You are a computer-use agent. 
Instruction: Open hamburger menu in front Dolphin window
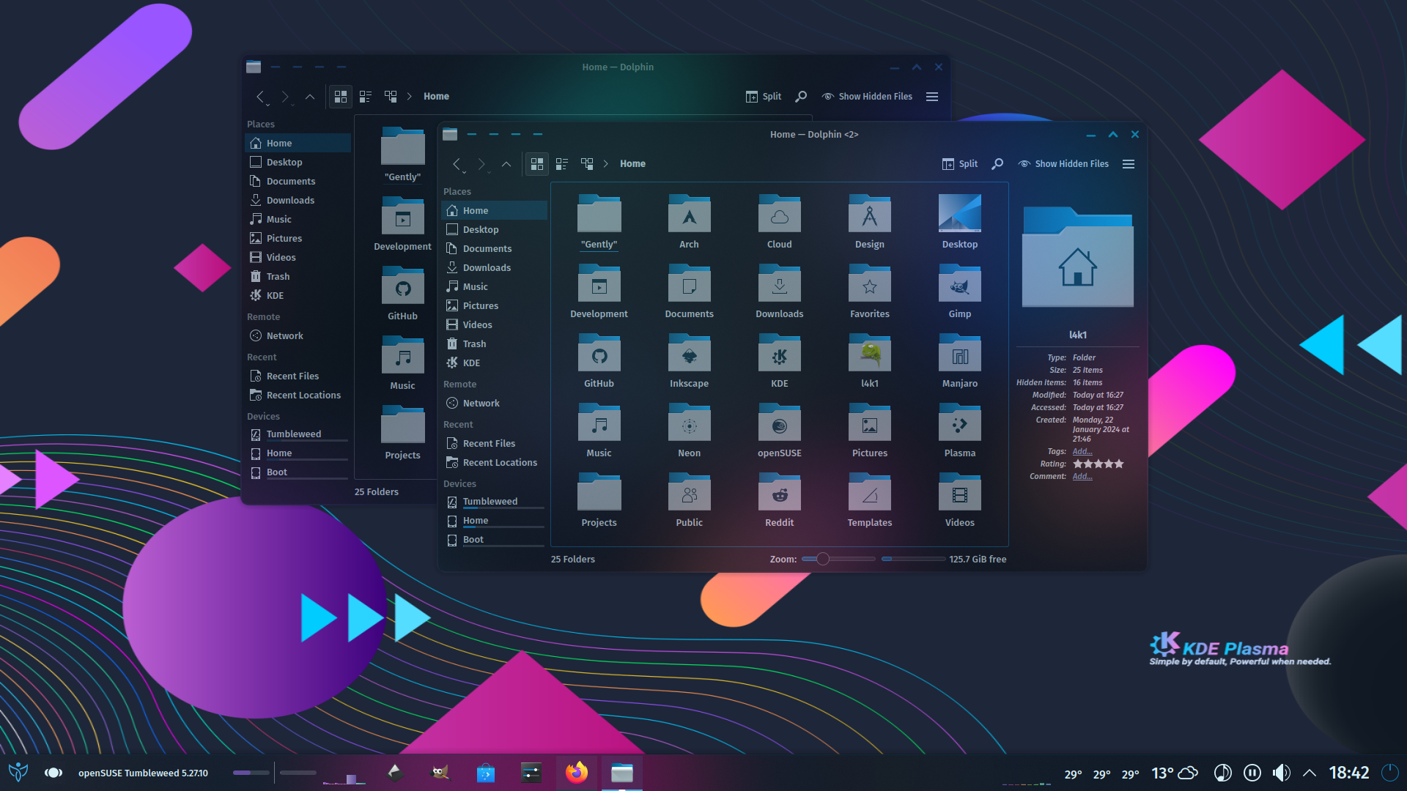tap(1129, 164)
